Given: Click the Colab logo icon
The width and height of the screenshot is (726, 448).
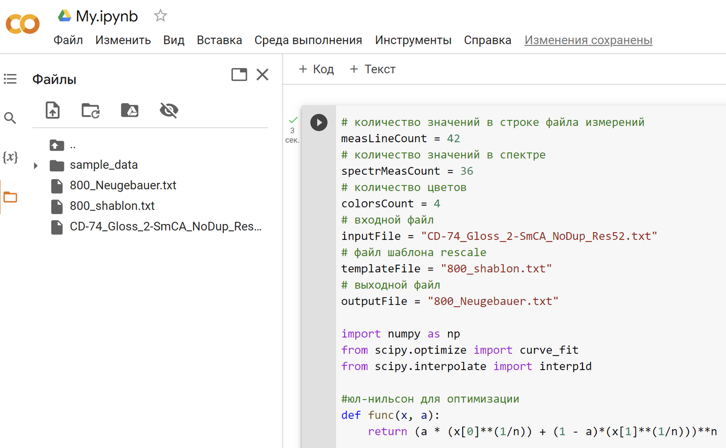Looking at the screenshot, I should click(22, 24).
